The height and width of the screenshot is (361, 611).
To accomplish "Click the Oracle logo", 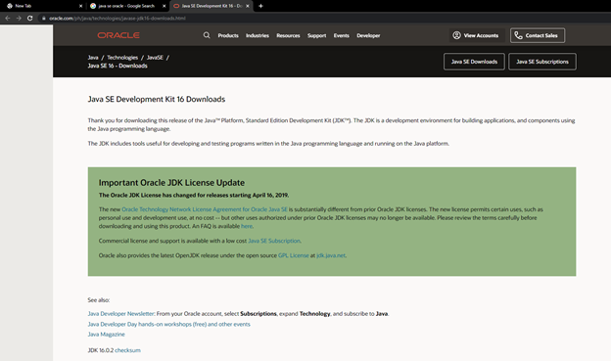I will click(x=118, y=35).
